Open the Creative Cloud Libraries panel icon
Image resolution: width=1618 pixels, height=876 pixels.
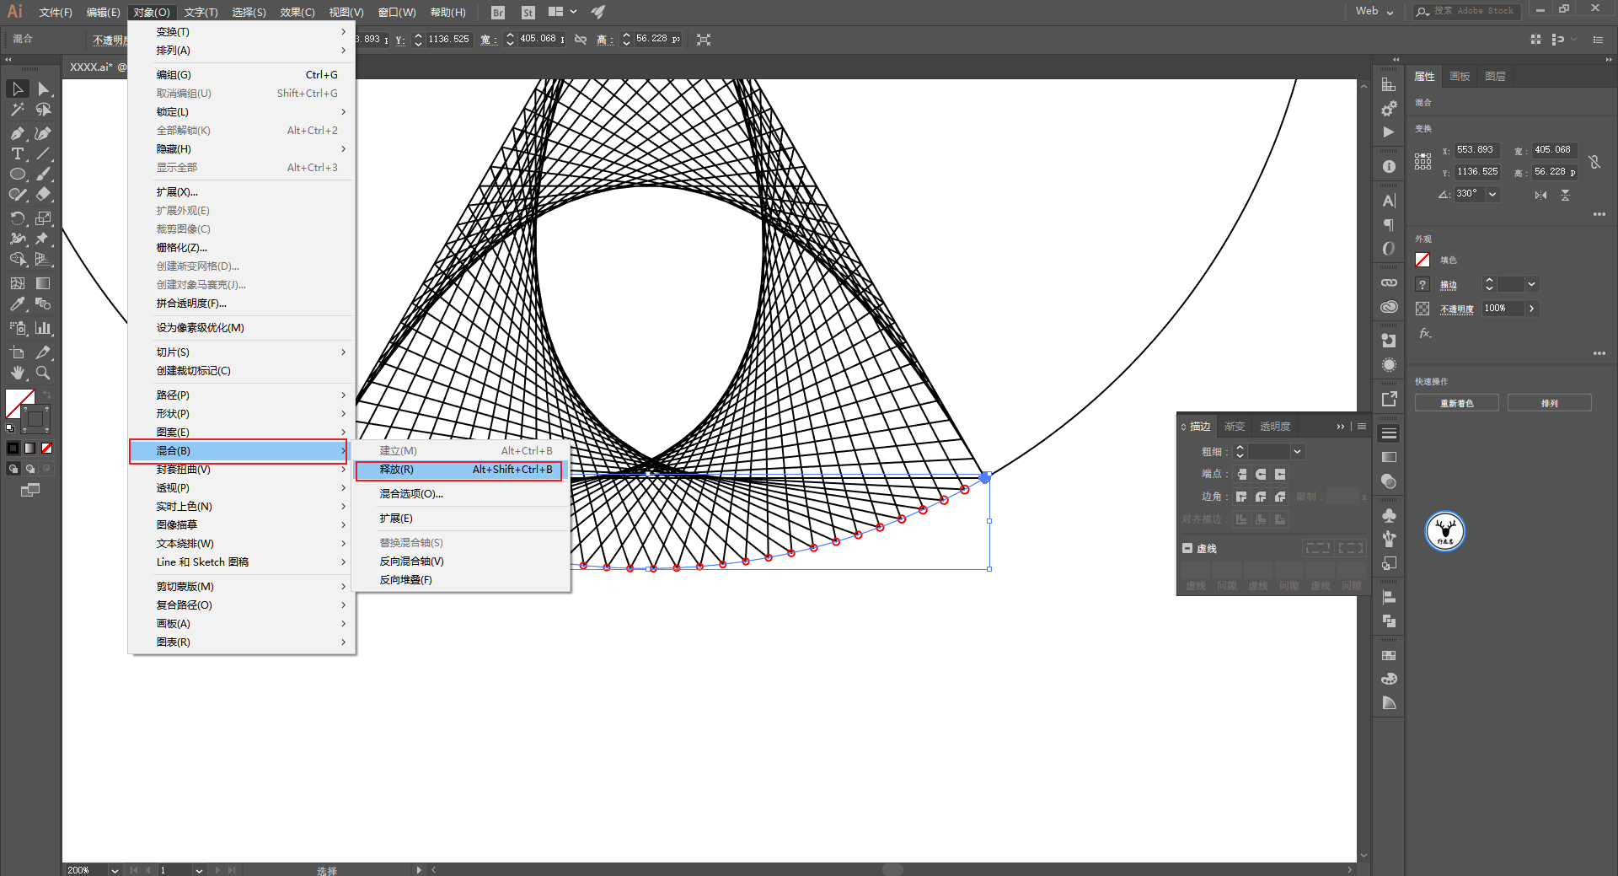pyautogui.click(x=1389, y=307)
